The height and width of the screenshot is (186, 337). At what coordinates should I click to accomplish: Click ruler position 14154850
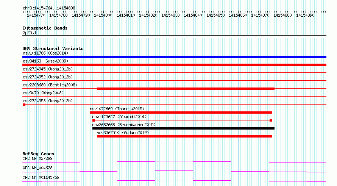tap(215, 15)
